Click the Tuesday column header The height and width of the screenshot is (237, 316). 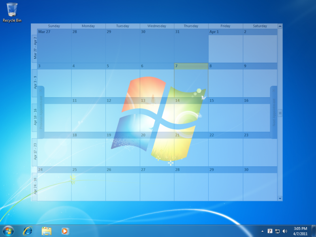[x=122, y=26]
